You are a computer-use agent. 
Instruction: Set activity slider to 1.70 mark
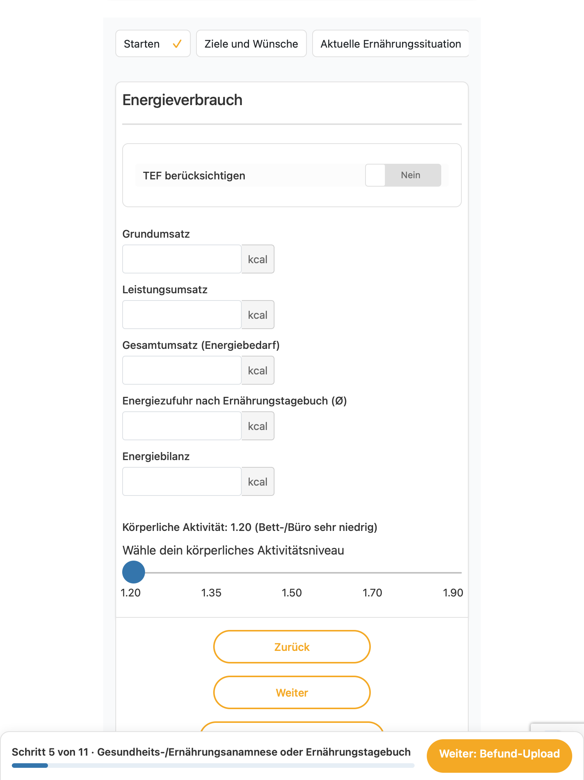point(372,572)
